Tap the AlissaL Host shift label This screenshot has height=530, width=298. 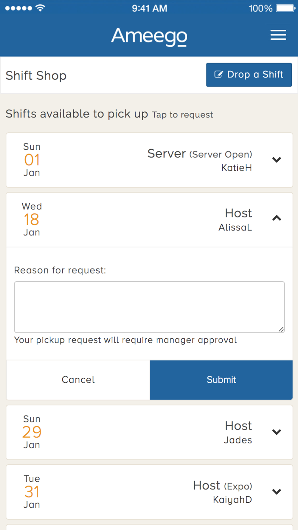(x=235, y=220)
